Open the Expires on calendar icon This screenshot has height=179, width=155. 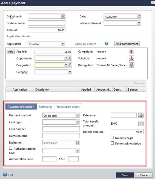[78, 142]
